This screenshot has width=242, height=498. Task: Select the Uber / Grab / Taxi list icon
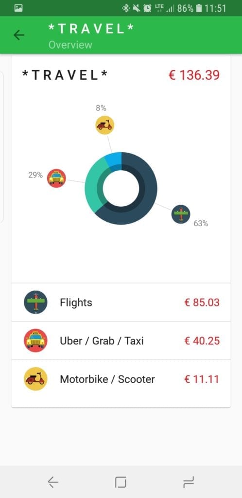pyautogui.click(x=35, y=340)
